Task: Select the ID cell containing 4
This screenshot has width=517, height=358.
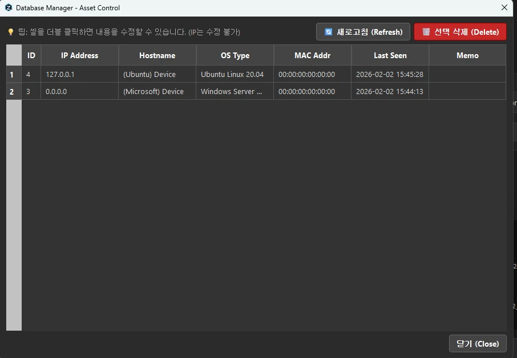Action: (31, 74)
